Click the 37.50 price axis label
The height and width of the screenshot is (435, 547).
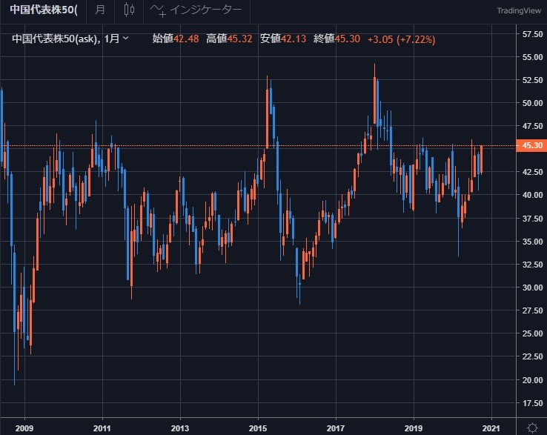coord(532,219)
